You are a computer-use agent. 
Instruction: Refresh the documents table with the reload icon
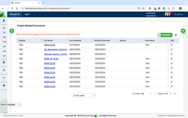(176, 35)
